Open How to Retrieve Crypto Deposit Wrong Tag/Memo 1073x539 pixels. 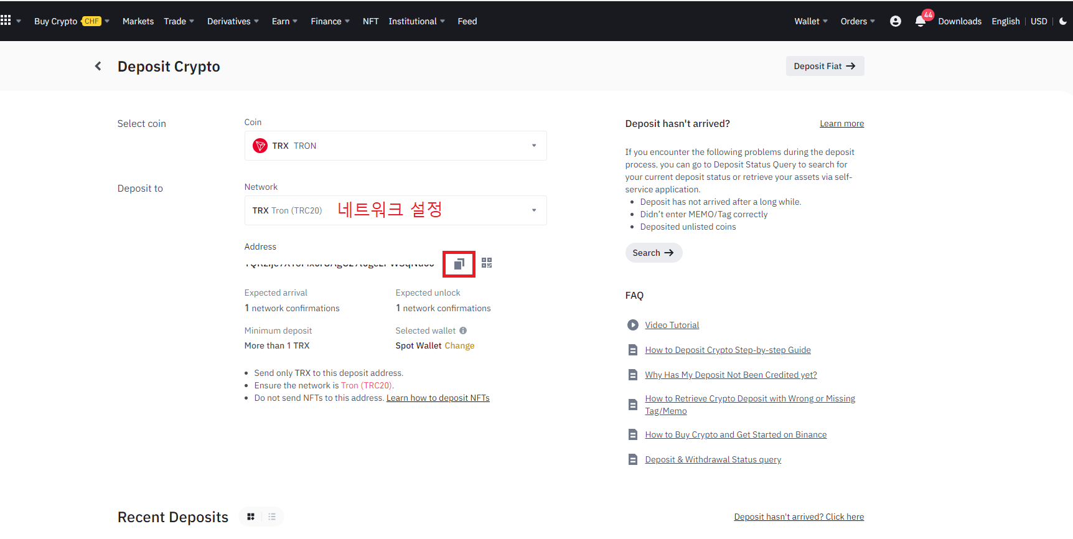coord(750,405)
